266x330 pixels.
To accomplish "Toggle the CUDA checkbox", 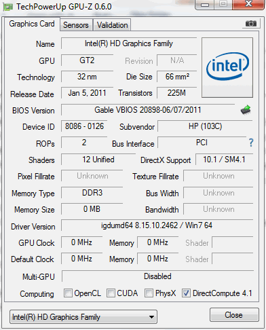I will click(x=111, y=293).
